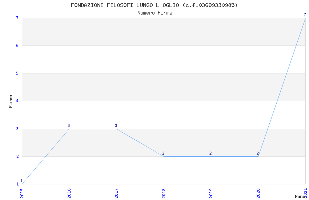Click the 2015 year tick label
This screenshot has width=309, height=200.
point(22,193)
